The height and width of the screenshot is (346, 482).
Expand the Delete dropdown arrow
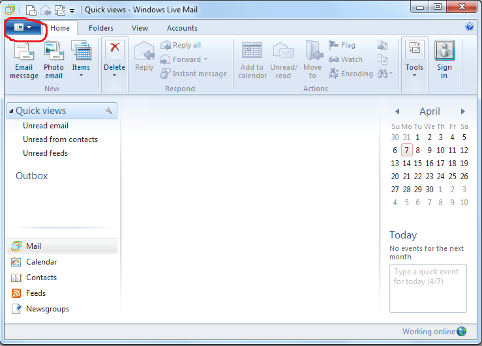tap(114, 76)
